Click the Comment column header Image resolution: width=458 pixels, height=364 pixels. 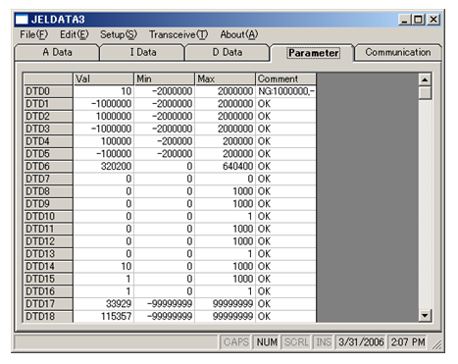coord(286,78)
